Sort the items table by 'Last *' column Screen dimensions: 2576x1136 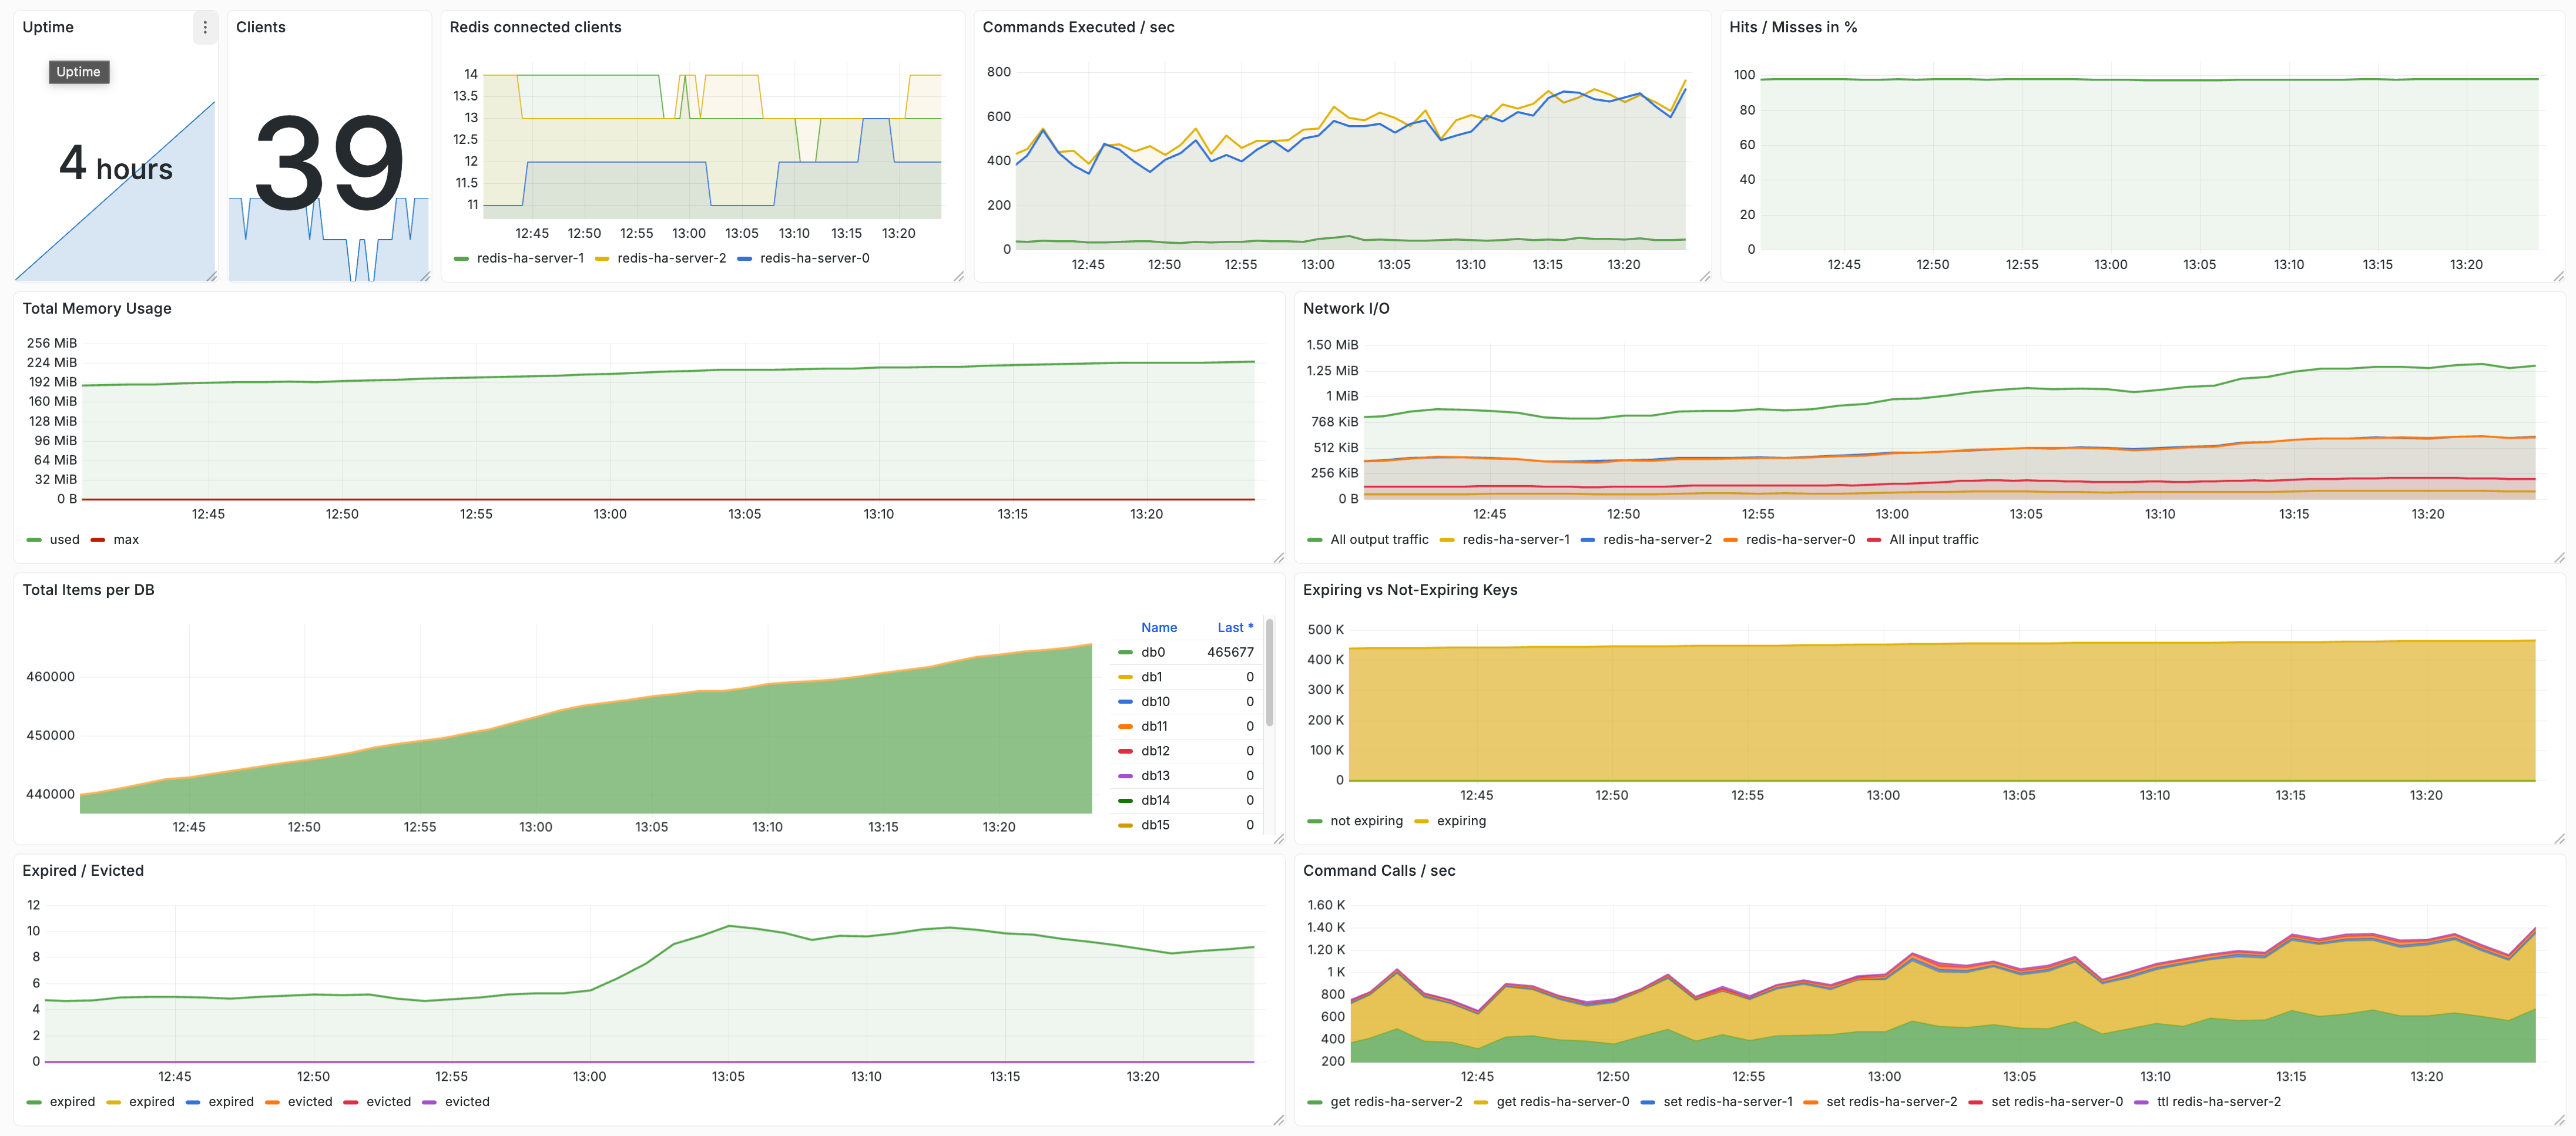point(1235,627)
